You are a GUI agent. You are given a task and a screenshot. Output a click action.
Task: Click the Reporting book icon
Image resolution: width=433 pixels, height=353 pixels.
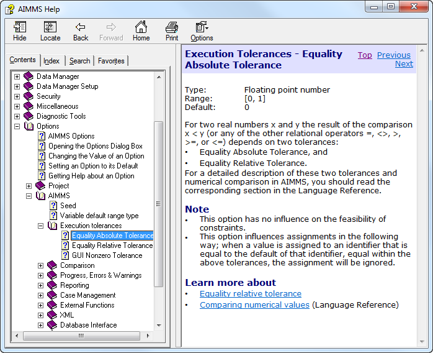tap(52, 285)
